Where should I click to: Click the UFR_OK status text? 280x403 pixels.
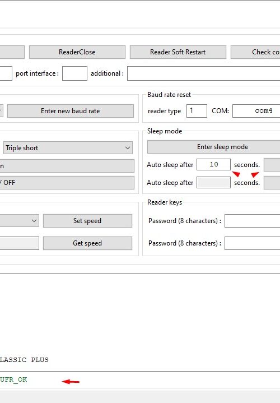point(13,379)
